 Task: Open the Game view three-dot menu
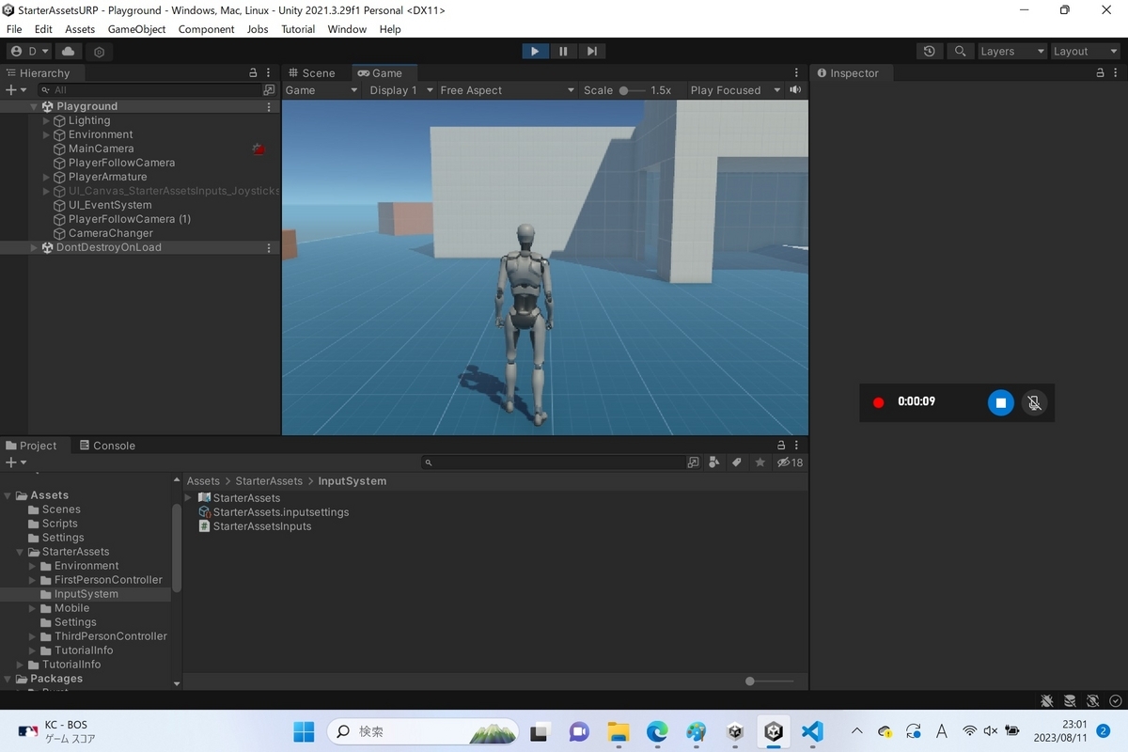(797, 73)
